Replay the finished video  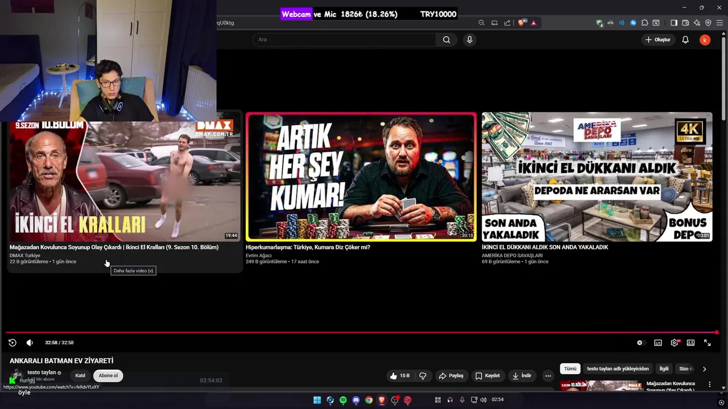click(13, 343)
